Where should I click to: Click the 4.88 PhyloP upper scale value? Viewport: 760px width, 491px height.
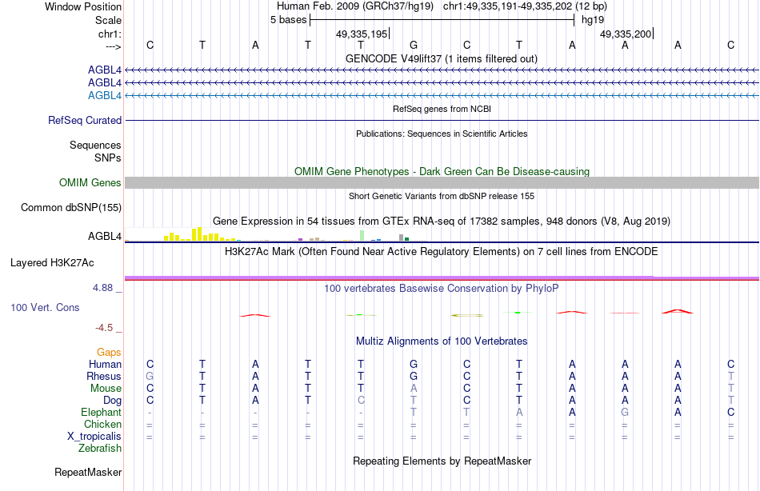[102, 288]
